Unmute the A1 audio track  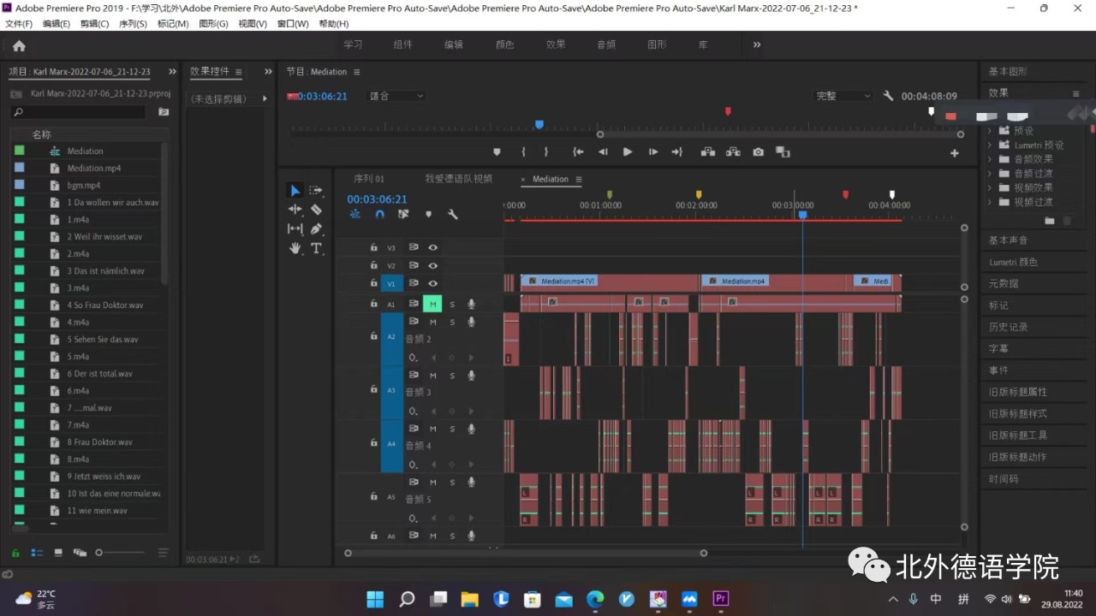(x=432, y=304)
